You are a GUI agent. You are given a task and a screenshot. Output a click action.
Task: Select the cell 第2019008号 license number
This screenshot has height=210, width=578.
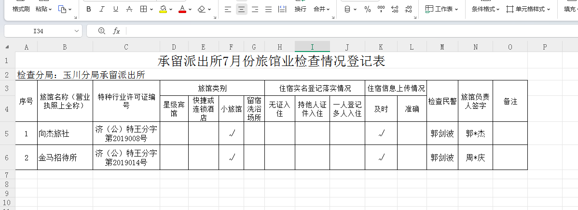(126, 133)
